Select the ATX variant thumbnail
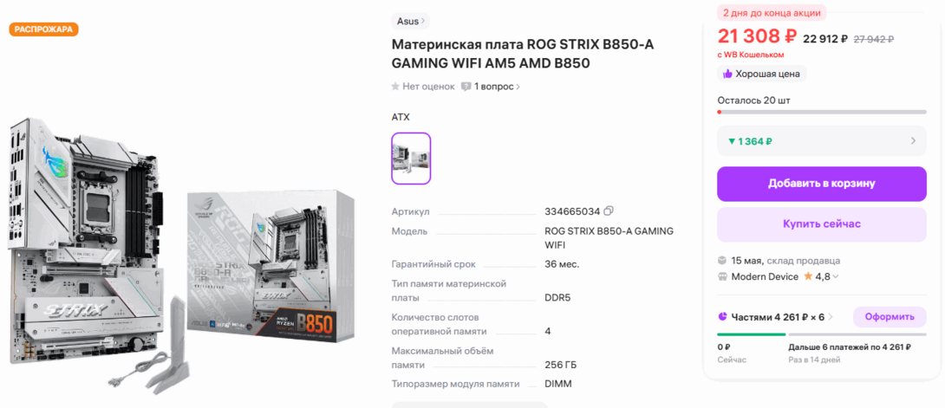Image resolution: width=945 pixels, height=408 pixels. (x=411, y=159)
